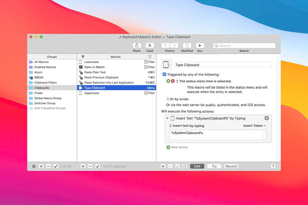This screenshot has height=205, width=308.
Task: Click the red remove trigger icon
Action: [x=173, y=81]
